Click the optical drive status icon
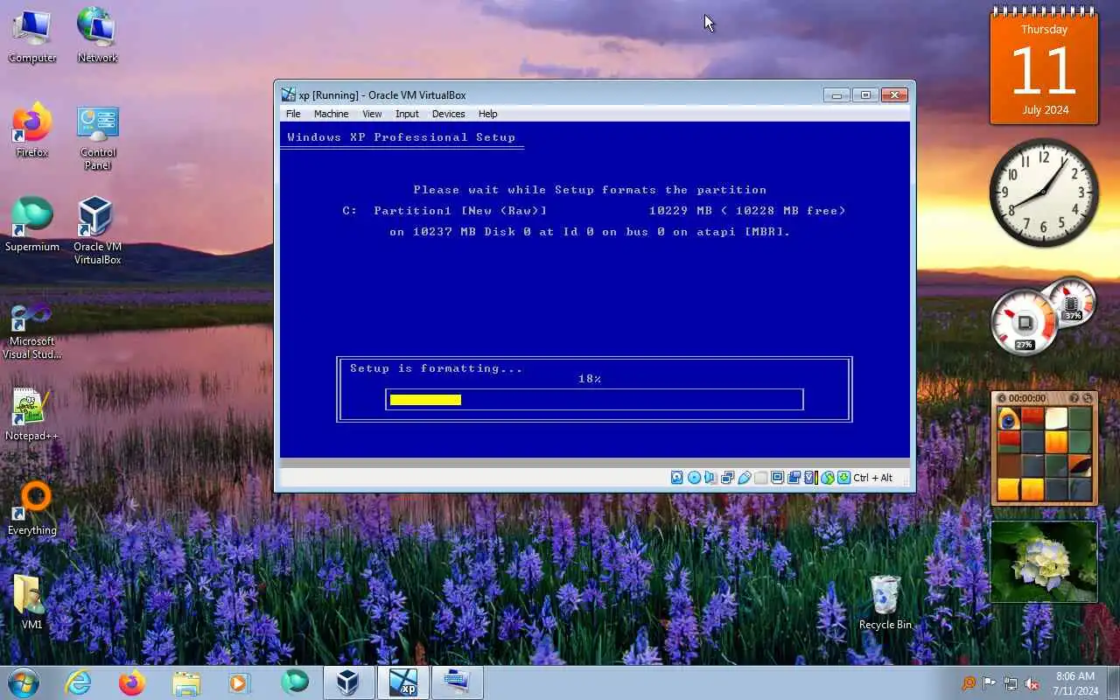1120x700 pixels. click(x=694, y=478)
